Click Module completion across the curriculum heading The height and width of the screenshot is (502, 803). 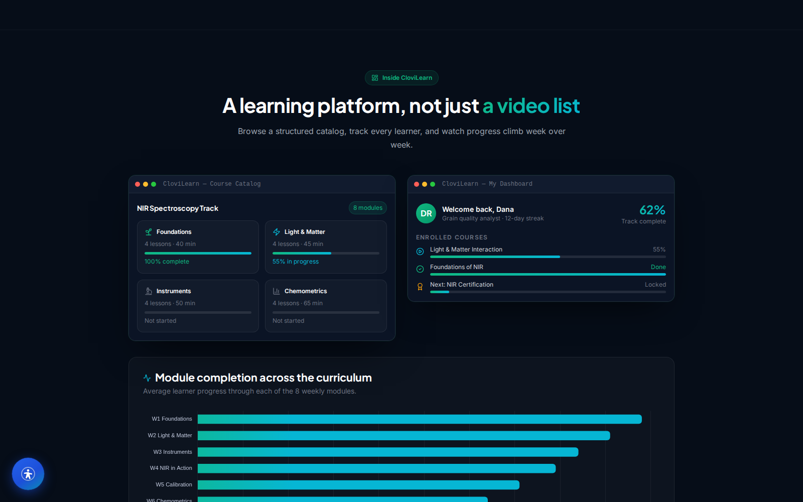pyautogui.click(x=263, y=378)
